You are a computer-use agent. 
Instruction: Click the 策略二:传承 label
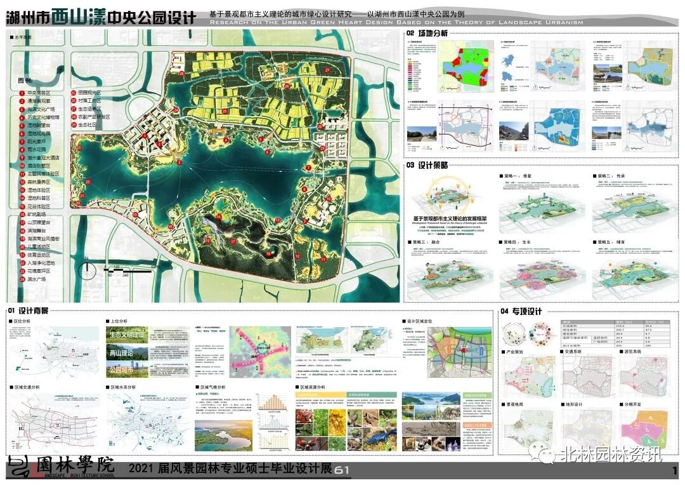tap(609, 176)
